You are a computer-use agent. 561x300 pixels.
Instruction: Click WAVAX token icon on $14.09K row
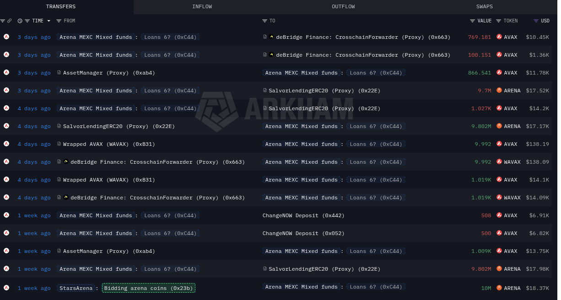(499, 198)
